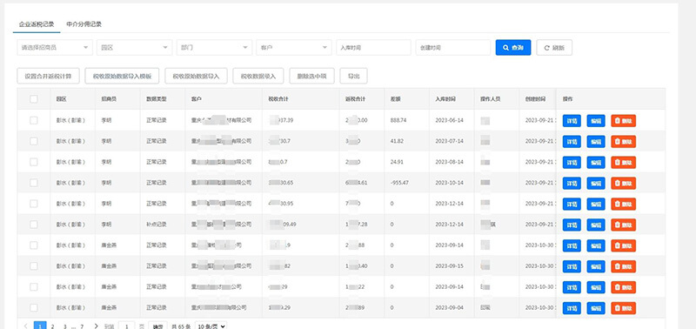Click the 数据类型 column header

pyautogui.click(x=157, y=99)
